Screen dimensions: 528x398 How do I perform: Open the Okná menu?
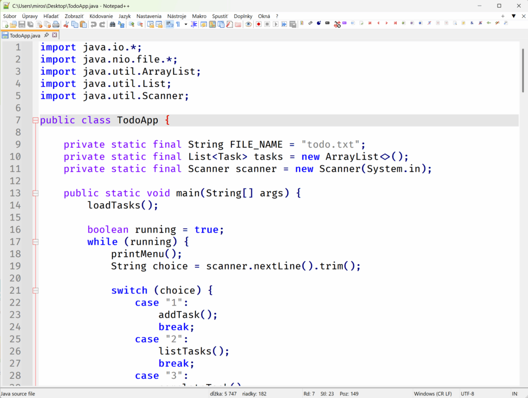pos(264,16)
